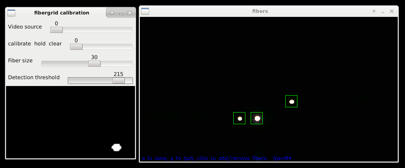Click the white blob in threshold preview
The width and height of the screenshot is (405, 168).
pyautogui.click(x=116, y=148)
